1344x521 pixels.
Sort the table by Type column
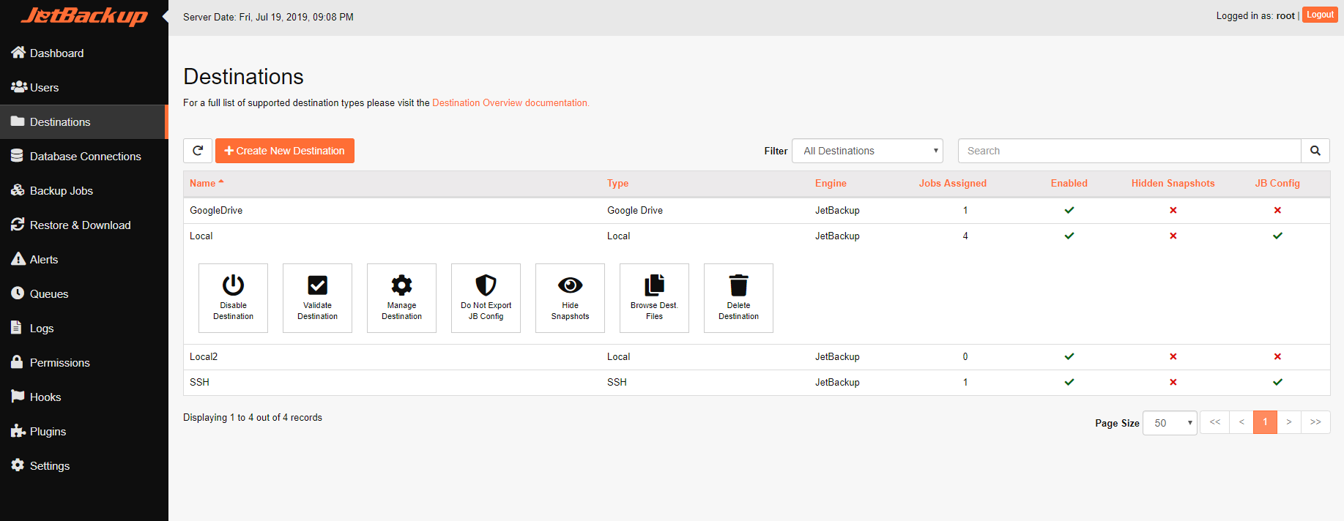pos(617,183)
